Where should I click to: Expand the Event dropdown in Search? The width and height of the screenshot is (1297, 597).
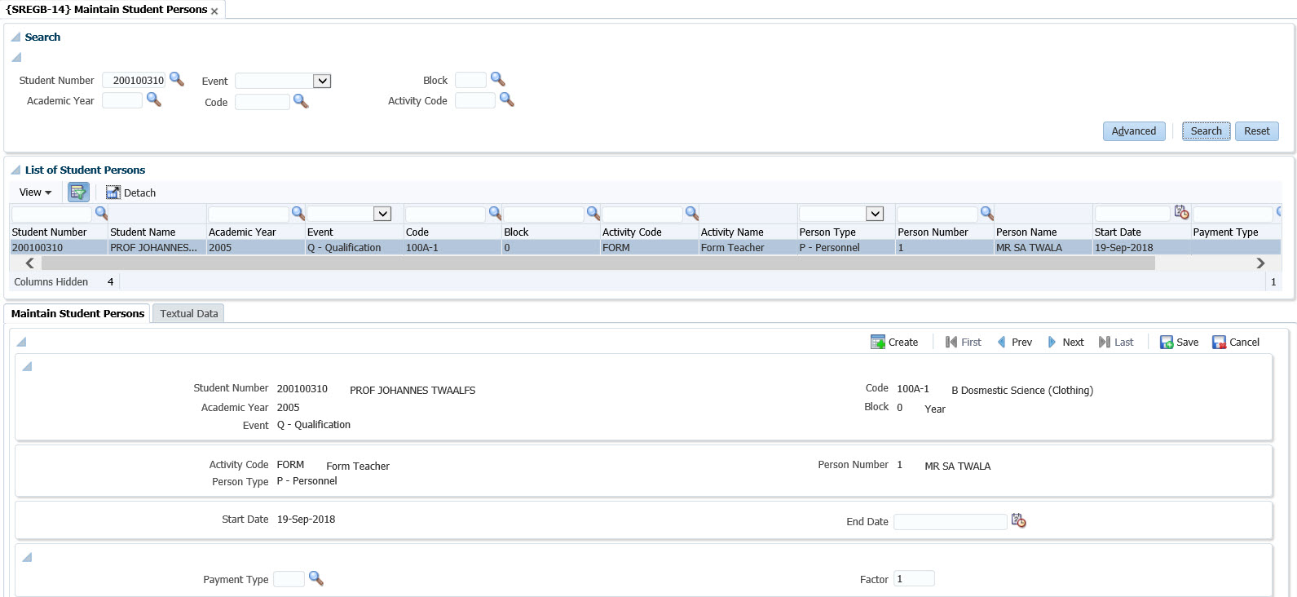pos(322,81)
